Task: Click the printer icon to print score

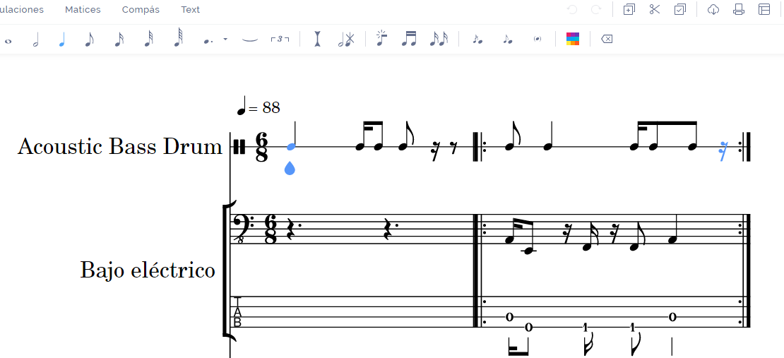Action: (739, 10)
